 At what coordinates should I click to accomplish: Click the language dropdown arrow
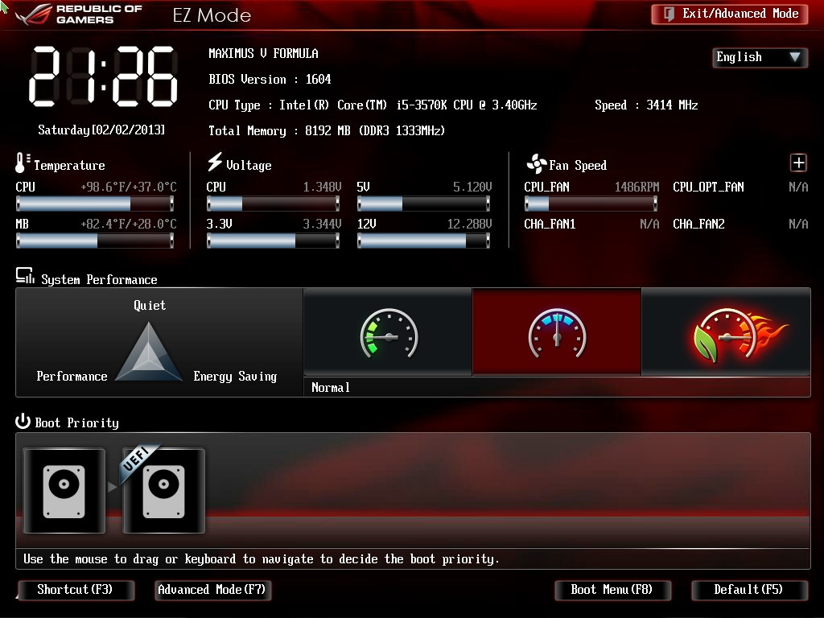(795, 57)
